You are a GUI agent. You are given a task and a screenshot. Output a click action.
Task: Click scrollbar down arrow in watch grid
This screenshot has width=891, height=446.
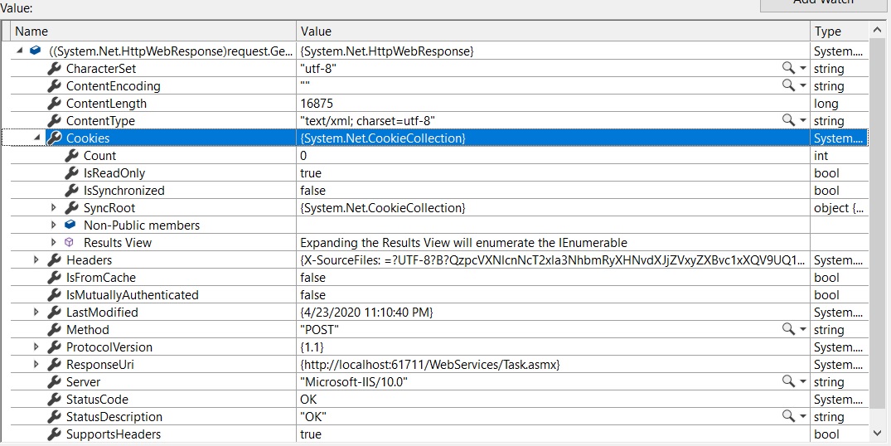[x=878, y=433]
